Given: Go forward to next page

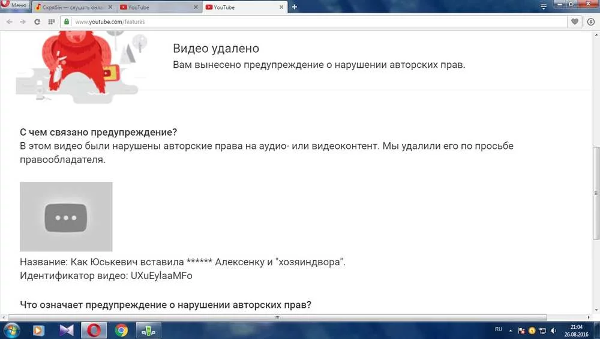Looking at the screenshot, I should tap(23, 22).
